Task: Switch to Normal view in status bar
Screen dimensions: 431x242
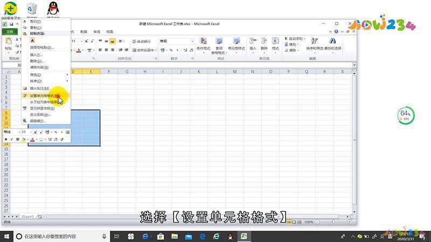Action: 289,222
